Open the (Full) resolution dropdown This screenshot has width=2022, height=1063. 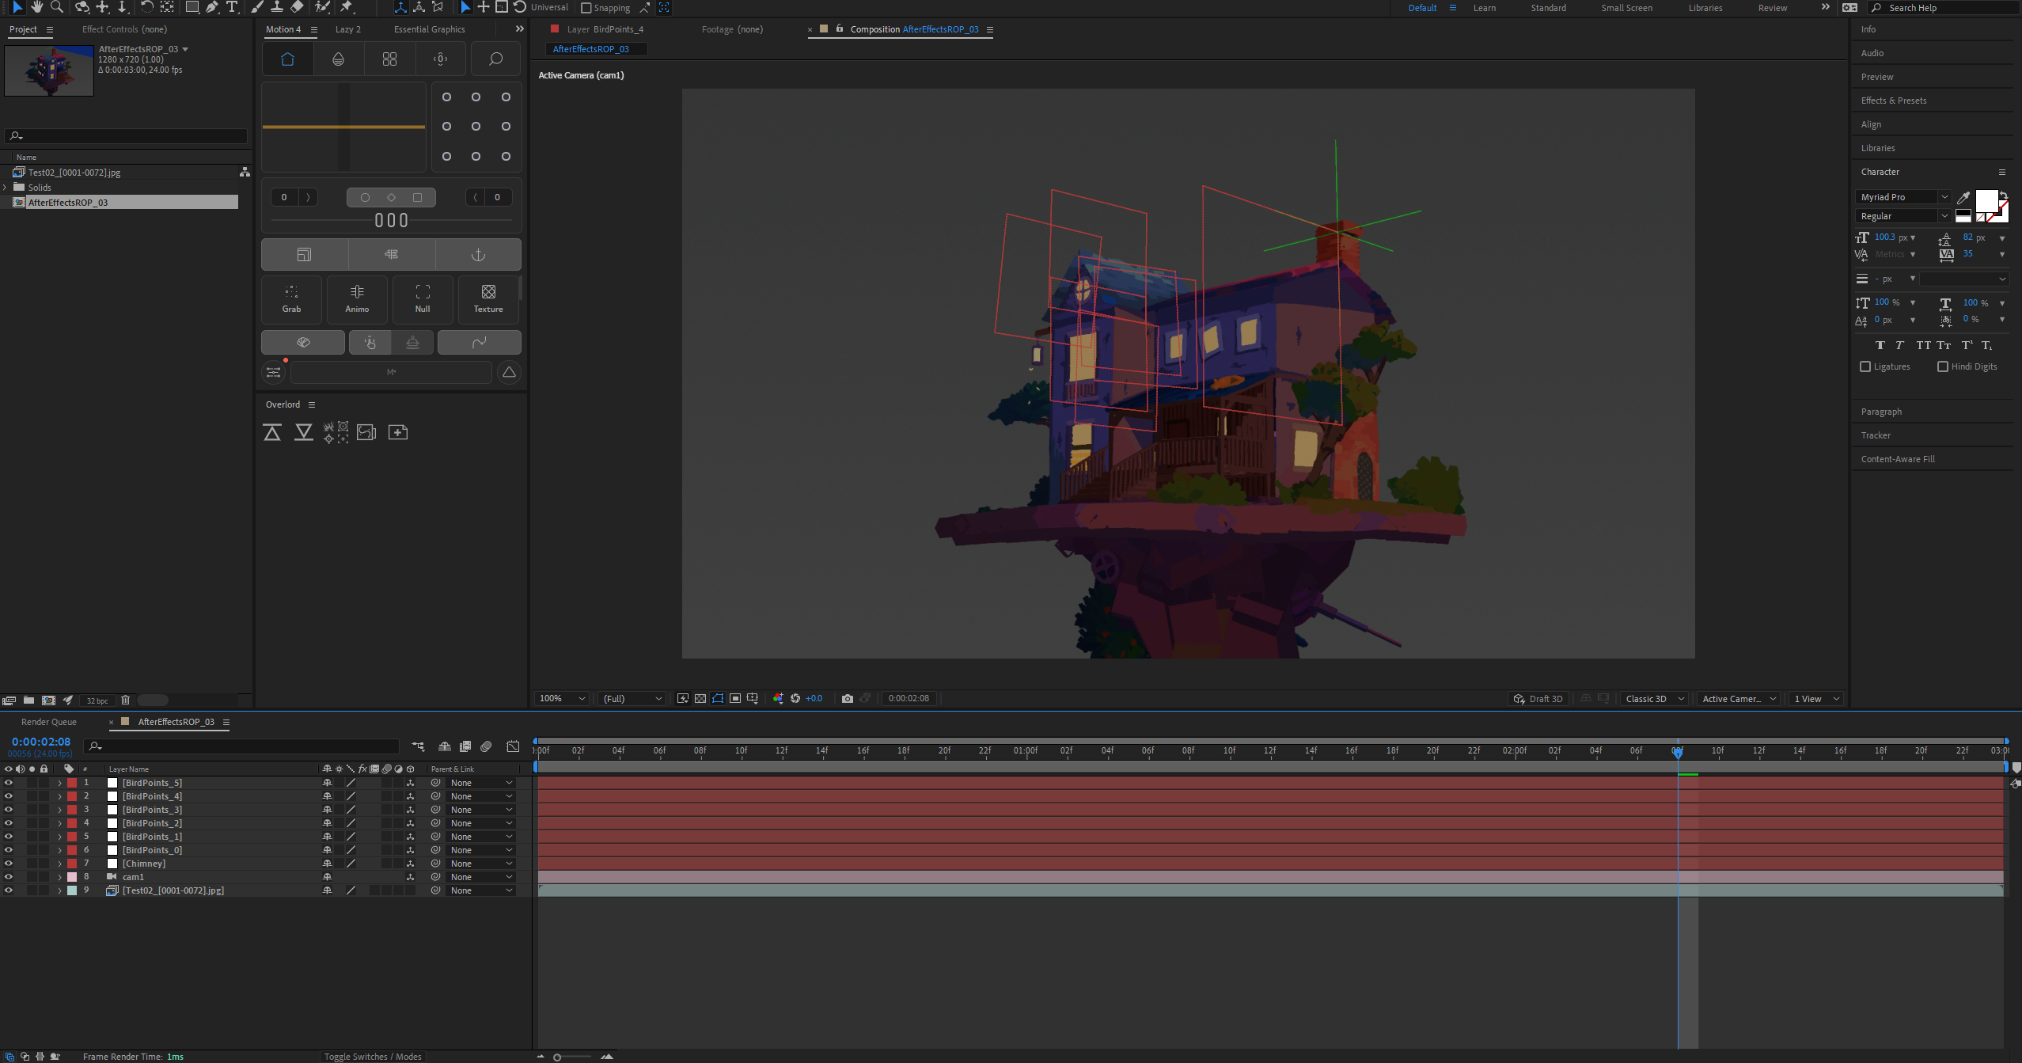tap(632, 698)
